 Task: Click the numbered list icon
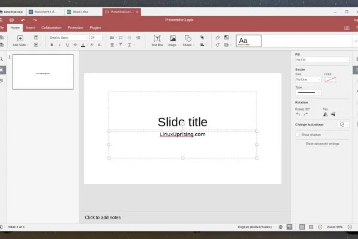121,38
